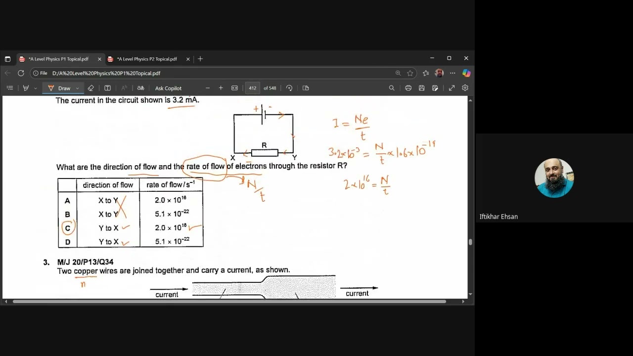Click scroll up arrow of PDF viewer
633x356 pixels.
coord(470,100)
